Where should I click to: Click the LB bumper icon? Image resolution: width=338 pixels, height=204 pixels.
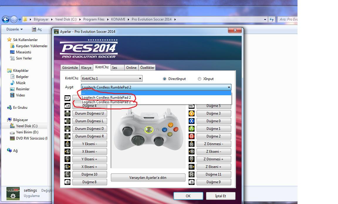[67, 106]
